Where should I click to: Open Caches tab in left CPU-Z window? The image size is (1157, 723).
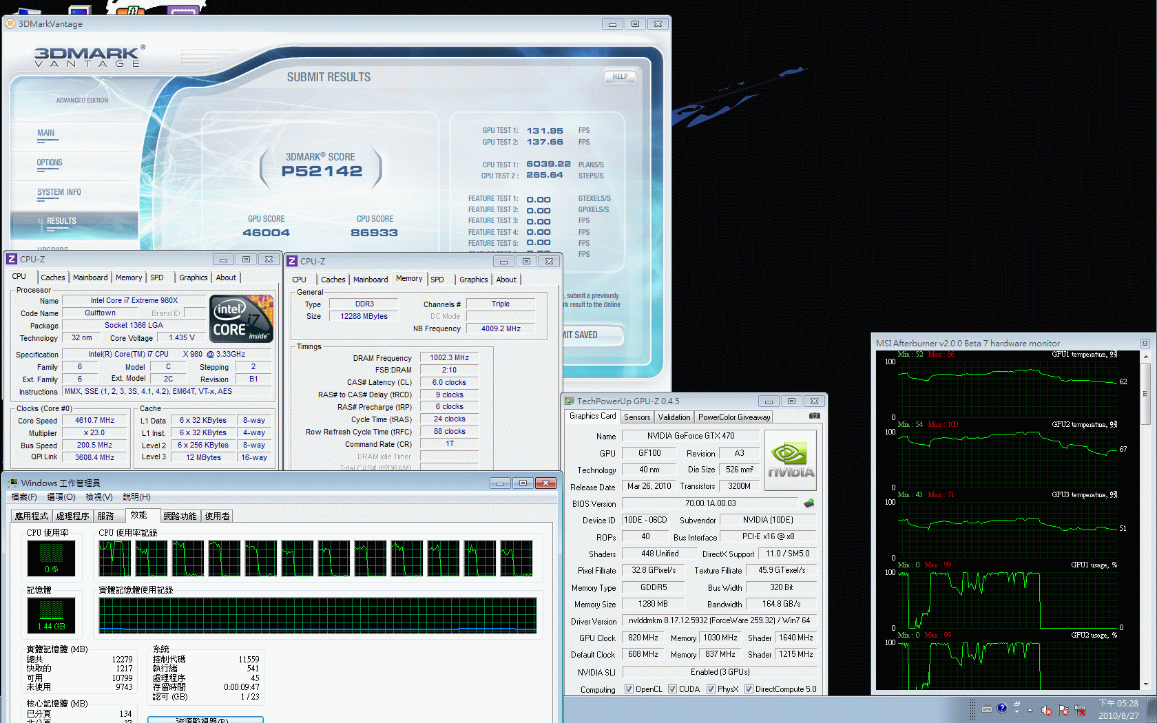click(53, 277)
